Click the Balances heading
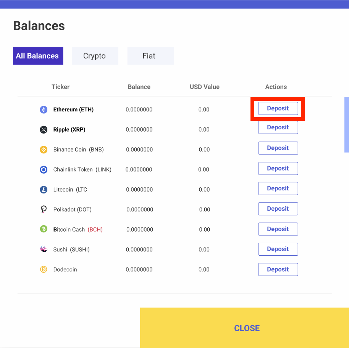This screenshot has width=349, height=348. pyautogui.click(x=39, y=26)
